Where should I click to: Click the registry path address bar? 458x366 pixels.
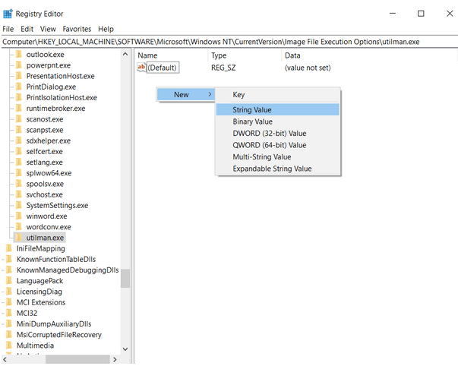click(x=229, y=42)
